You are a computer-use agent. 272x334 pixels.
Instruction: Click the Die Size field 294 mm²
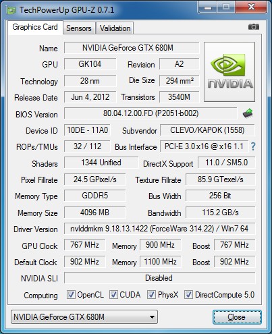[180, 81]
